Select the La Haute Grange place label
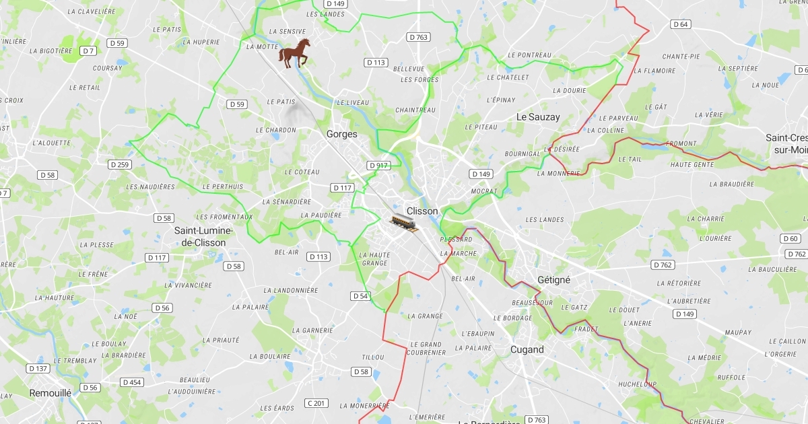Screen dimensions: 808x424 pos(374,258)
